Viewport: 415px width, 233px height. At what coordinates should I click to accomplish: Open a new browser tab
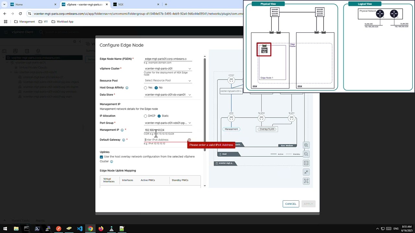pos(166,5)
